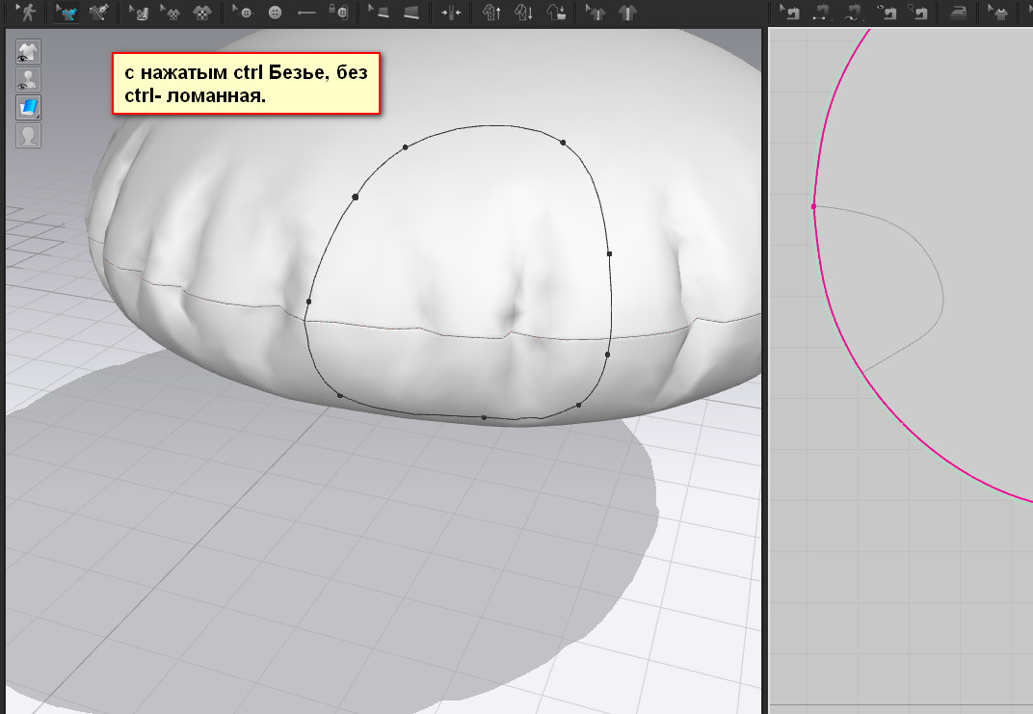Choose the Free Sewing curved tool
The image size is (1033, 714).
tap(853, 13)
